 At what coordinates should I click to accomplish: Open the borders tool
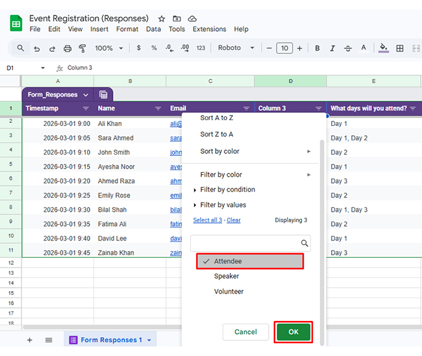pos(400,49)
